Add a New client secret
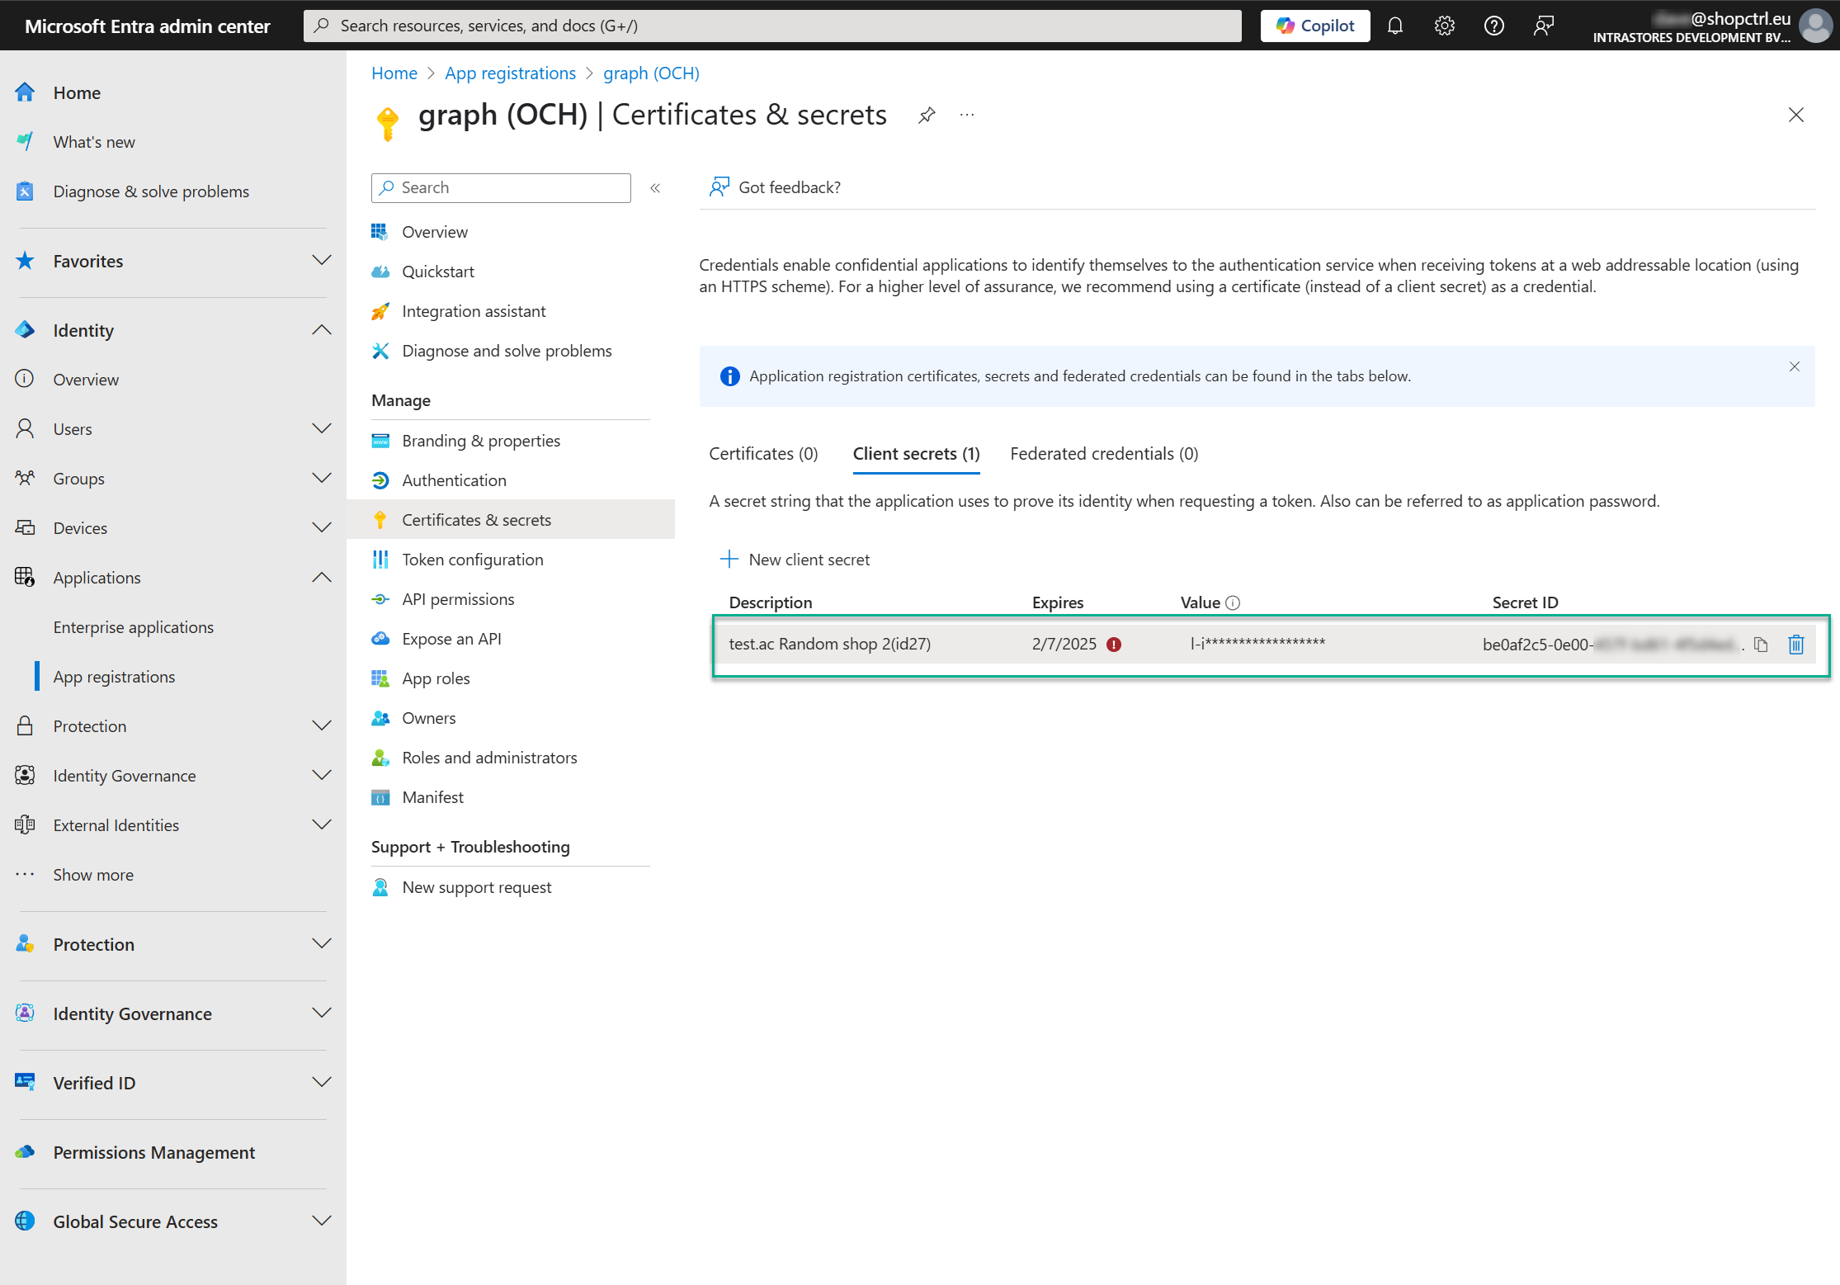This screenshot has height=1285, width=1840. coord(795,560)
